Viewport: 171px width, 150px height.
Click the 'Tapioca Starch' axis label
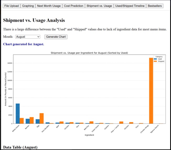point(155,129)
